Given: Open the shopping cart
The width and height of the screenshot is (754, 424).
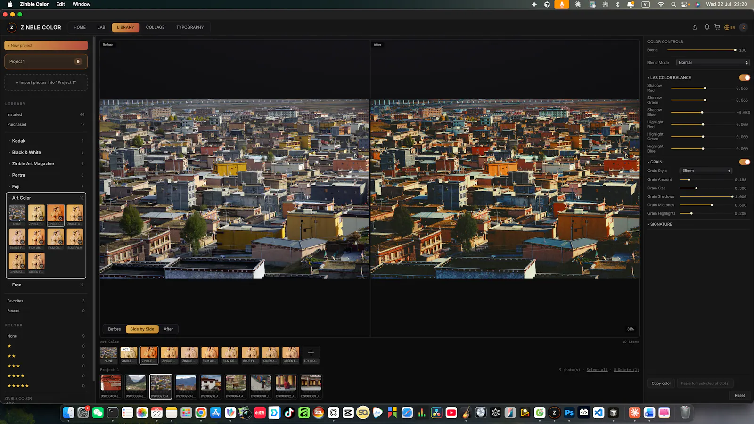Looking at the screenshot, I should 717,27.
